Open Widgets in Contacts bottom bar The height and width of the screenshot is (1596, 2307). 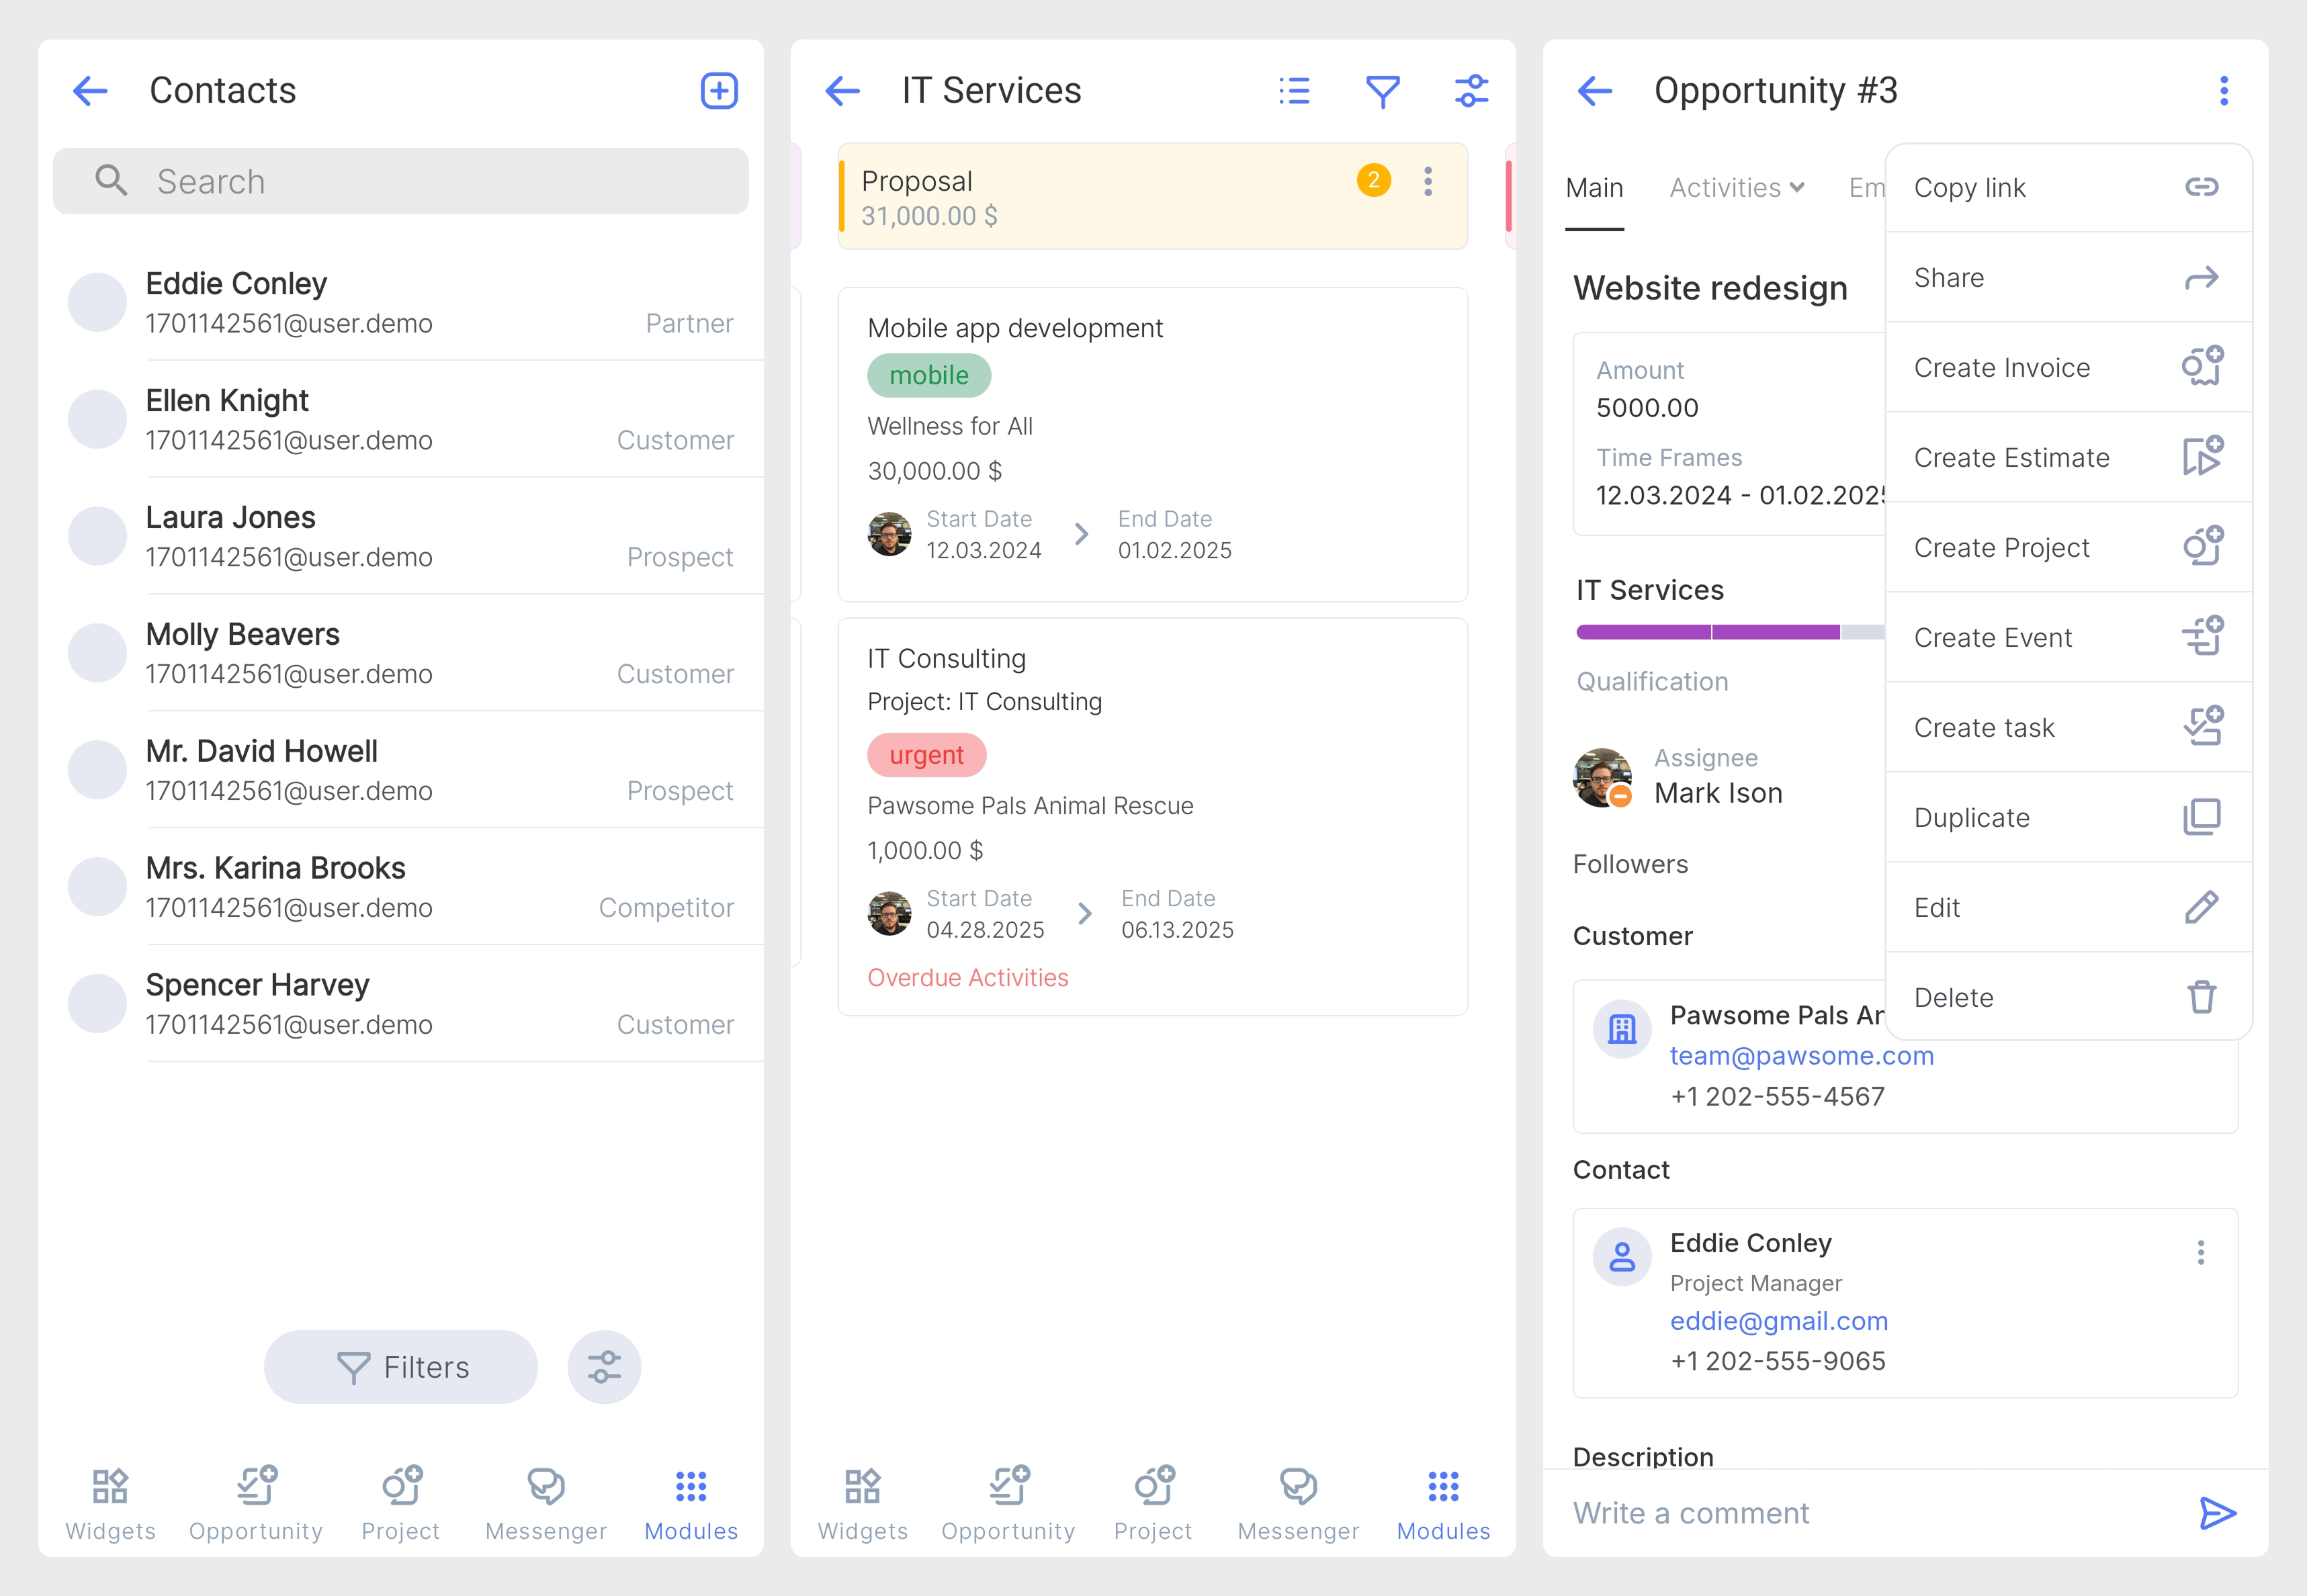pyautogui.click(x=110, y=1505)
